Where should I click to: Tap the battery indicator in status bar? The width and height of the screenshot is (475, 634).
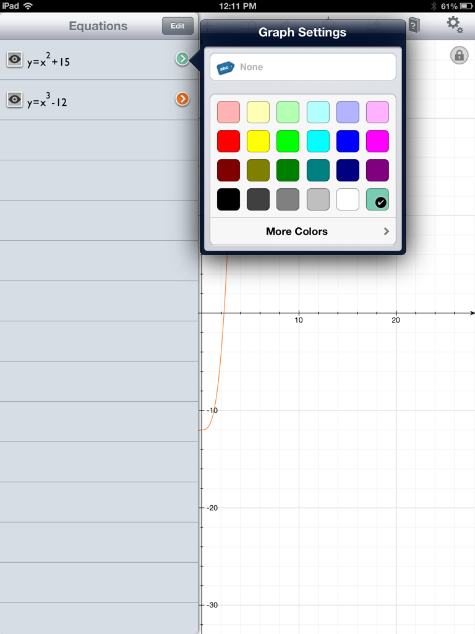click(x=466, y=6)
